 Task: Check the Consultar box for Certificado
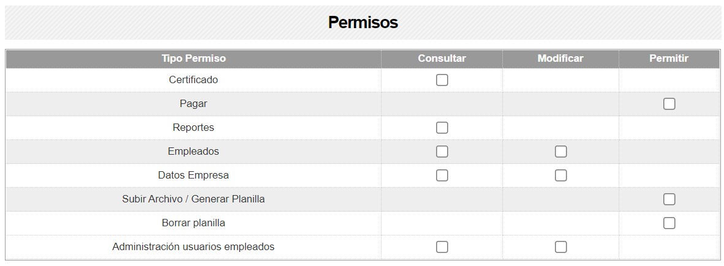coord(442,80)
